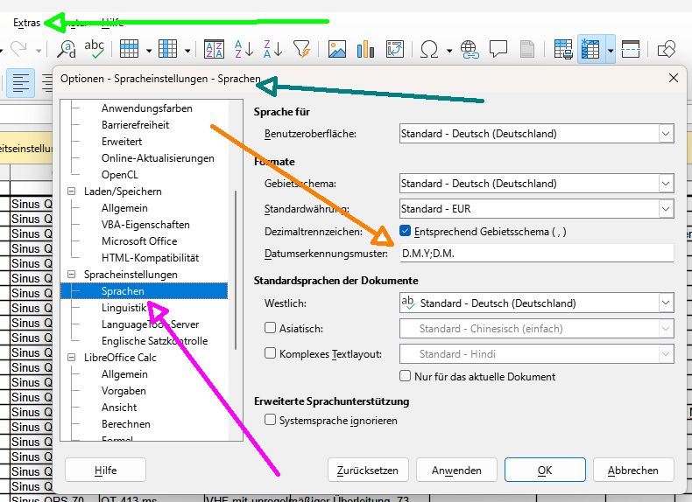Click the greyed Redo arrow icon

click(19, 49)
